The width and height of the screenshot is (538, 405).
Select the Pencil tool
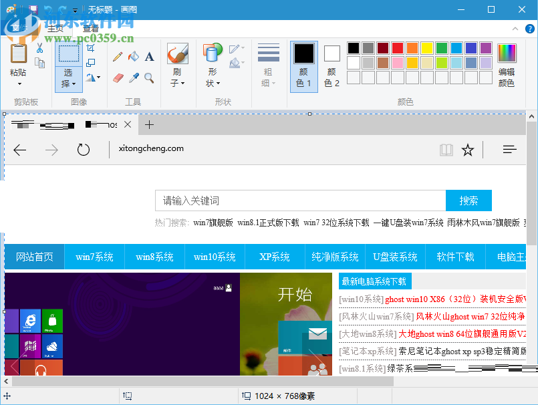[118, 55]
